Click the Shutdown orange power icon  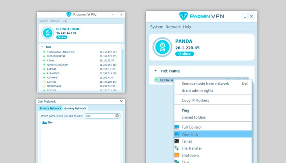pyautogui.click(x=177, y=155)
